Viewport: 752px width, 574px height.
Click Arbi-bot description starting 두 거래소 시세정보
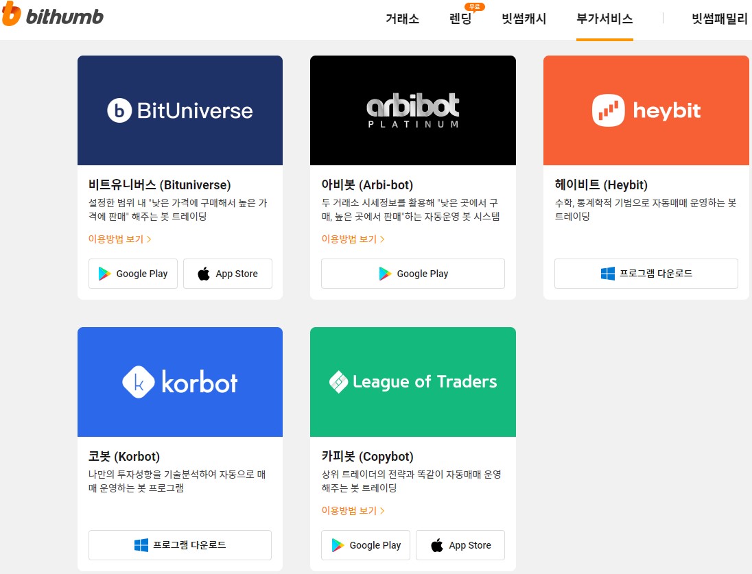tap(410, 210)
